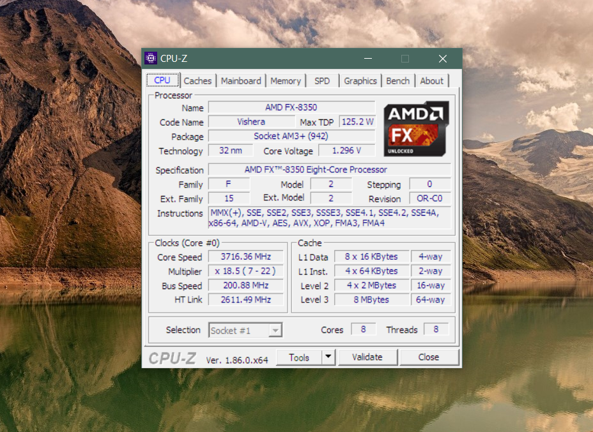Click the Instructions list text

tap(329, 218)
